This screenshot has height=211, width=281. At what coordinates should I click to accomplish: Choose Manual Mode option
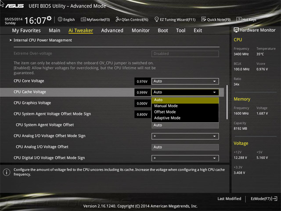click(x=185, y=106)
